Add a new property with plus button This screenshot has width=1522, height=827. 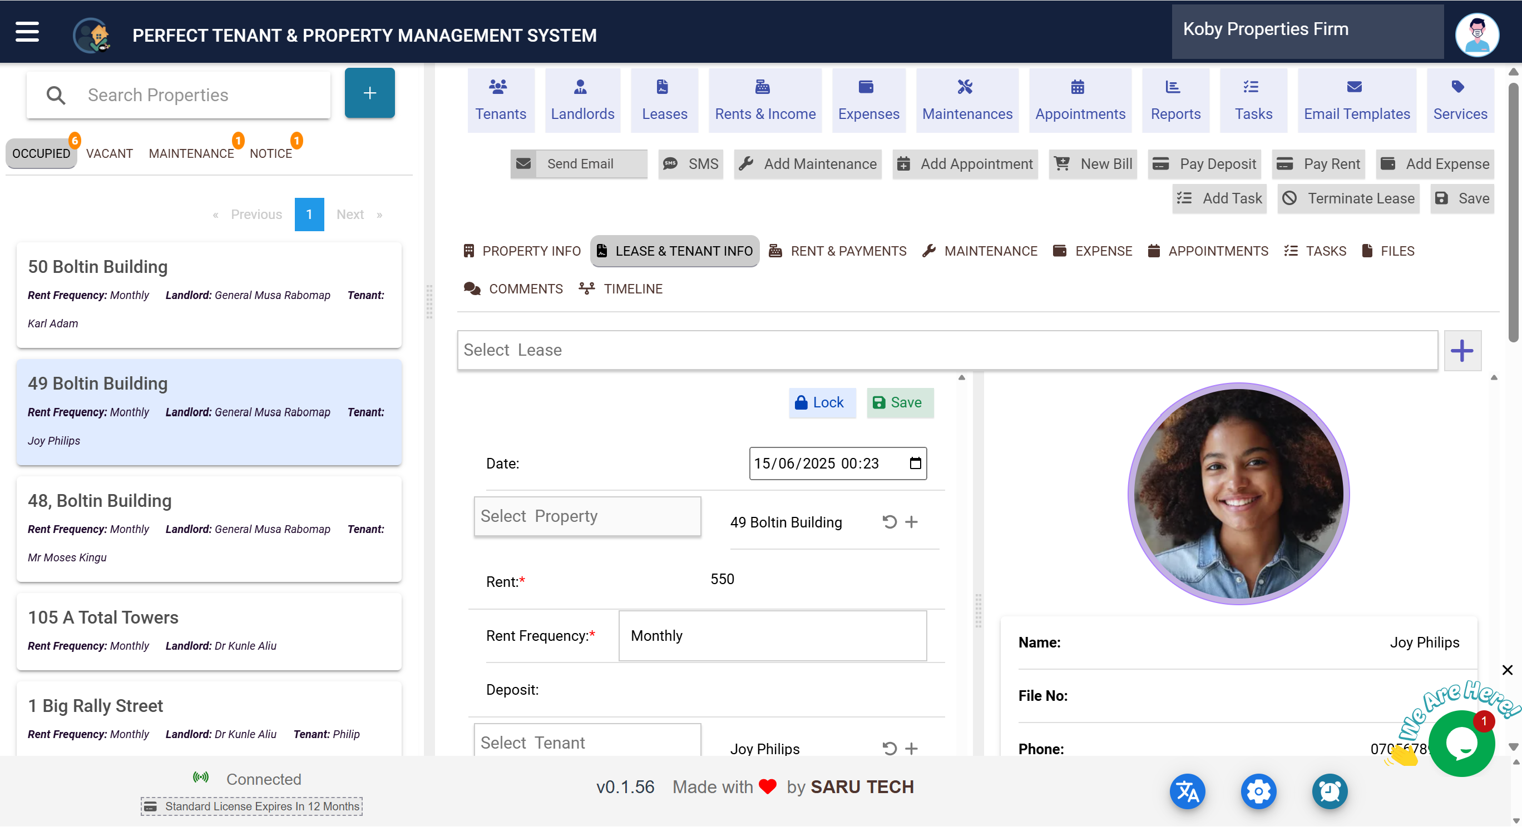tap(369, 93)
